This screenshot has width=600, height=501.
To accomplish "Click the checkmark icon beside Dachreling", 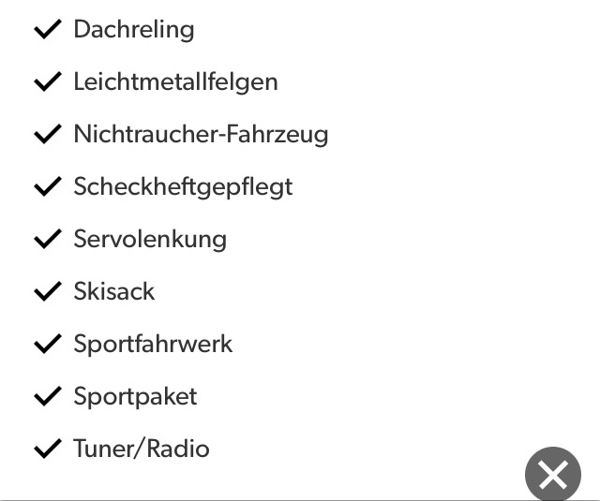I will (x=47, y=30).
